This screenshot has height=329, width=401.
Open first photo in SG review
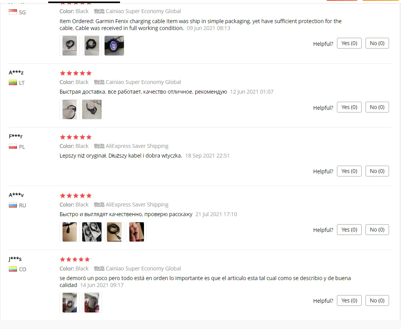point(69,46)
